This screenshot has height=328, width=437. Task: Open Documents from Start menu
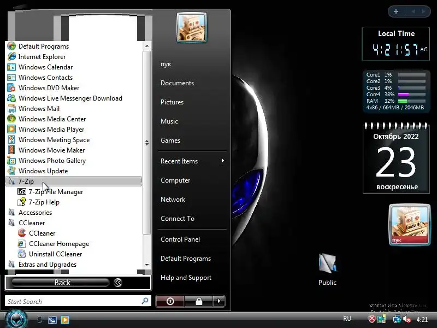(x=177, y=83)
